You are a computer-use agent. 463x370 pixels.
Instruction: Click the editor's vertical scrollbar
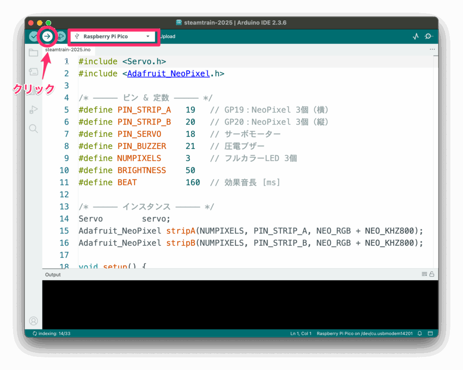(435, 162)
